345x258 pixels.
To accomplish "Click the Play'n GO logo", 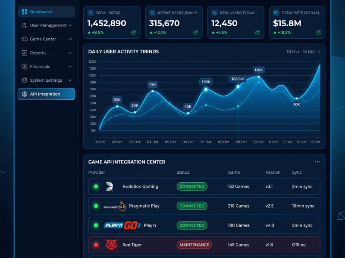I will 122,225.
